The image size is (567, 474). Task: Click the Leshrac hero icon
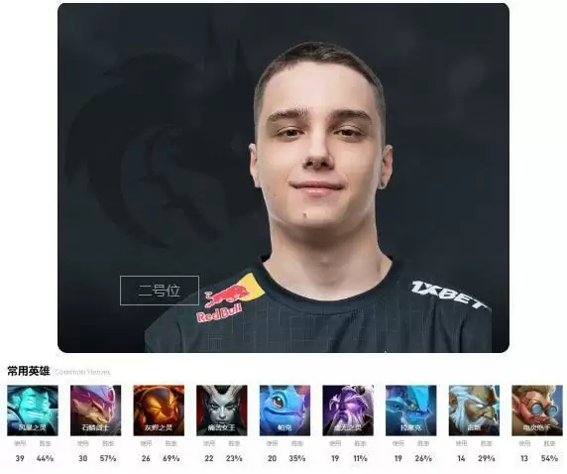pos(410,410)
